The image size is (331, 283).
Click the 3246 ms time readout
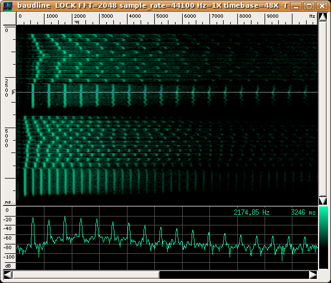click(303, 212)
